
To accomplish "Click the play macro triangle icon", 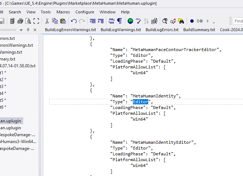I will coord(208,21).
